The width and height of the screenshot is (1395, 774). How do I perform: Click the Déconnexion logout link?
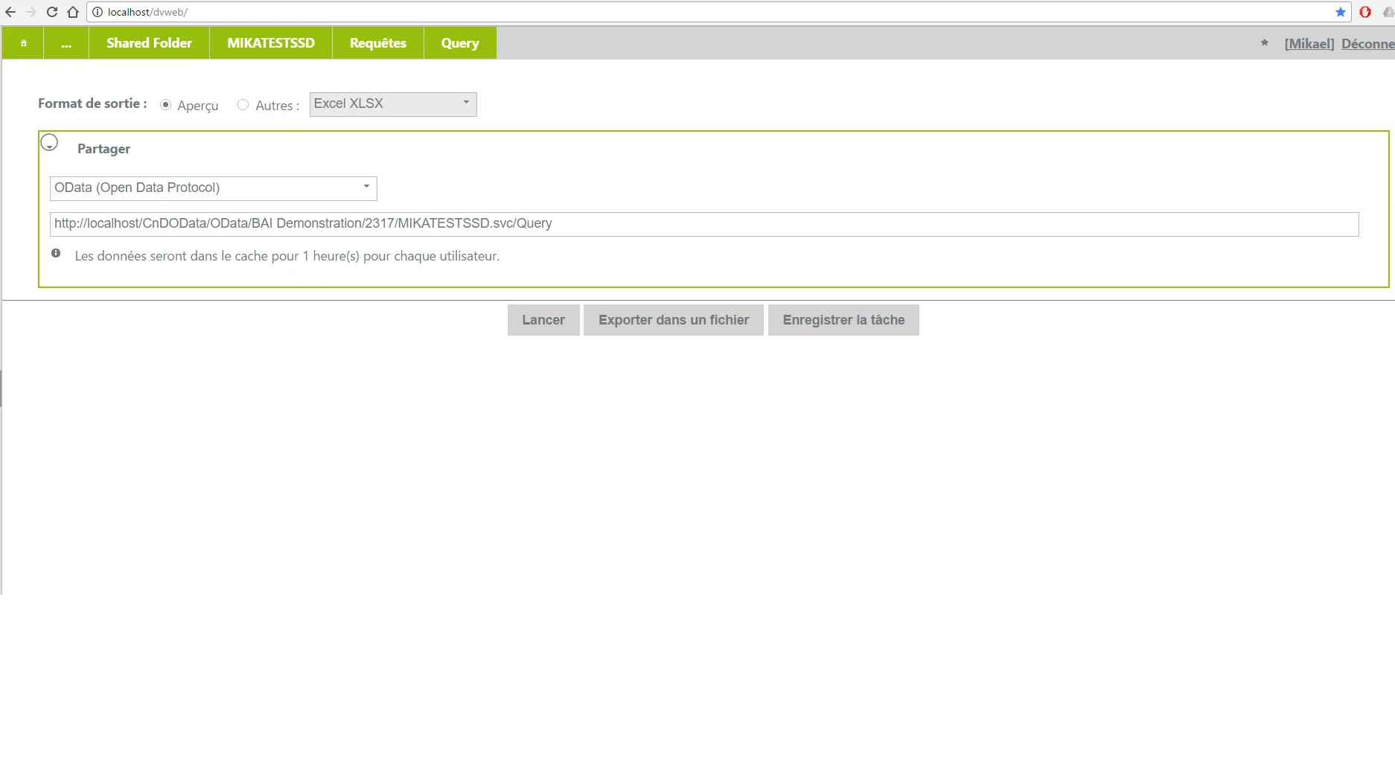[x=1367, y=44]
